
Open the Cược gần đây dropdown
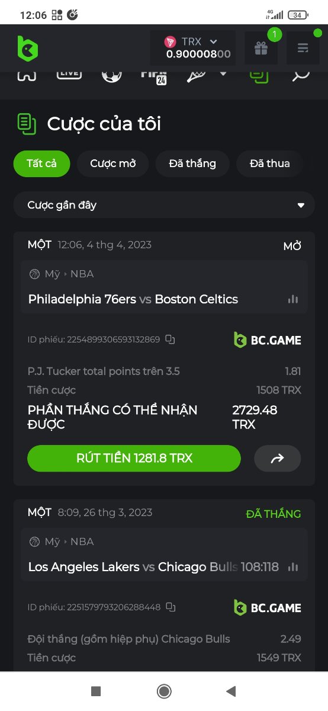164,205
